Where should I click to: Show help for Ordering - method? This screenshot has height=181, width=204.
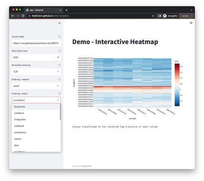pyautogui.click(x=59, y=79)
